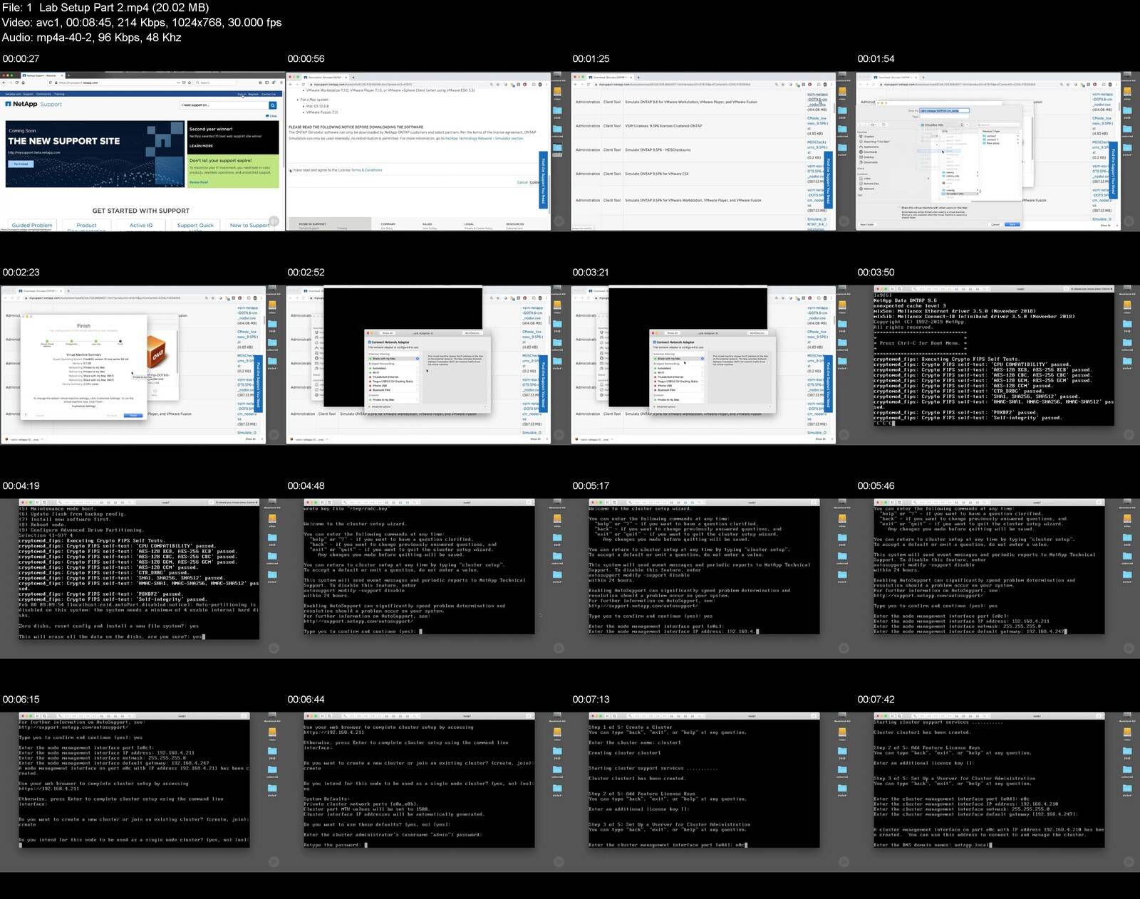
Task: Click the 'Video: avc1' info line
Action: (142, 23)
